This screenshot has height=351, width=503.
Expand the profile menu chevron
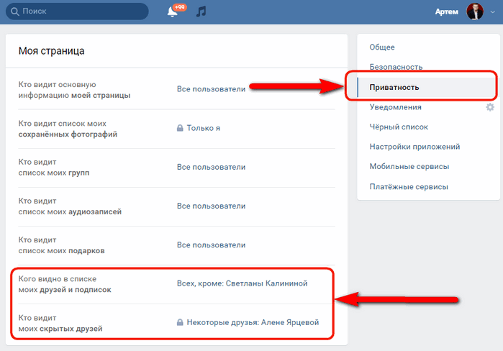[492, 12]
